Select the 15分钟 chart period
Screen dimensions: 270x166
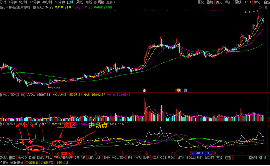click(x=35, y=2)
